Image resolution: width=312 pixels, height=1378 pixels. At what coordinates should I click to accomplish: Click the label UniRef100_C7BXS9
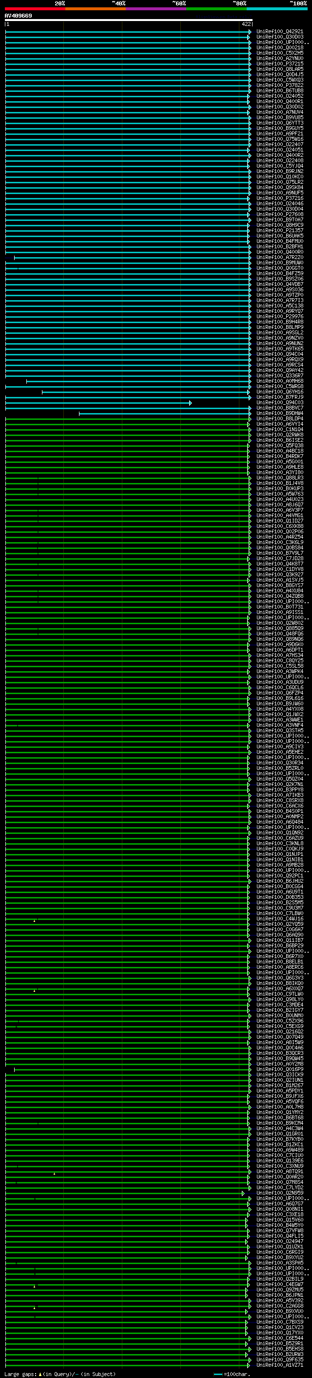point(280,1322)
